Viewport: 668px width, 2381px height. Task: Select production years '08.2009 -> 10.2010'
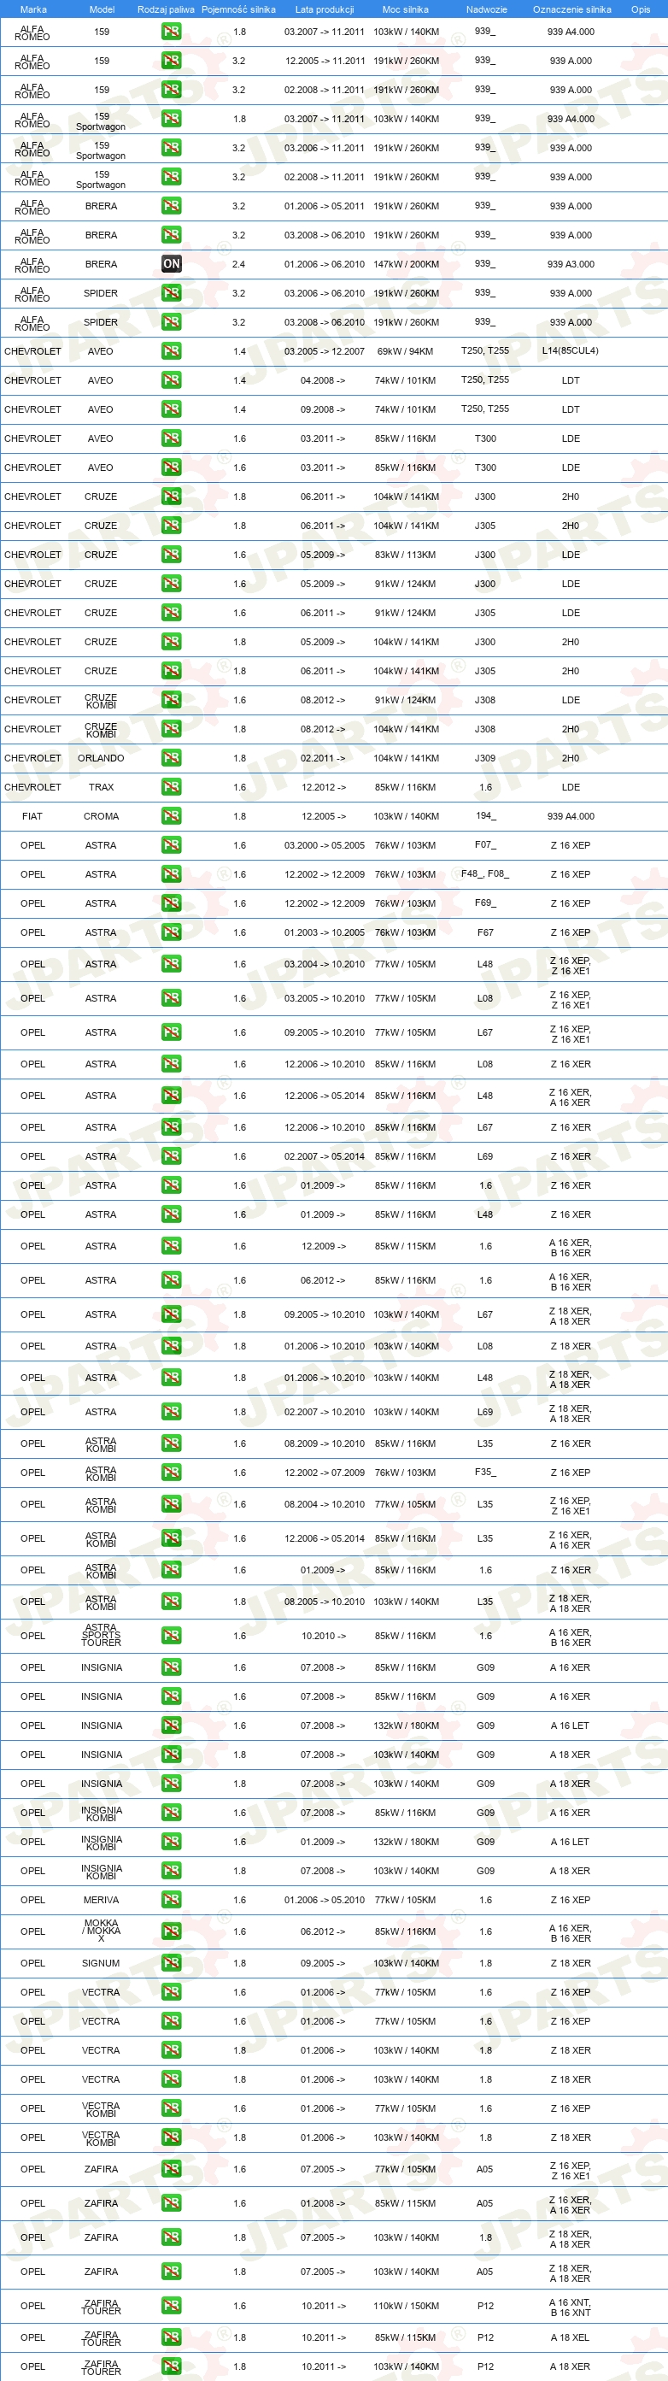pyautogui.click(x=325, y=1443)
